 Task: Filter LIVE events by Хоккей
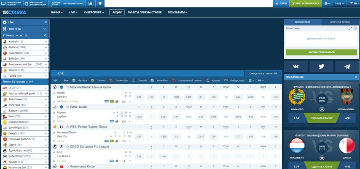tap(140, 81)
